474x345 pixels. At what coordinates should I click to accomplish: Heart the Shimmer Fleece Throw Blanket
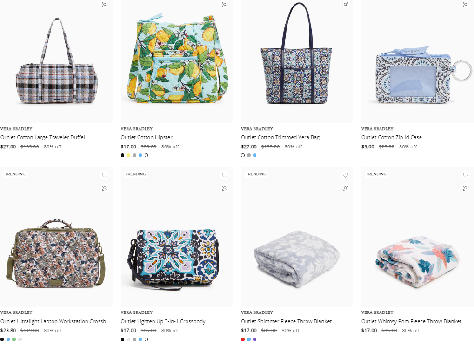pyautogui.click(x=345, y=175)
